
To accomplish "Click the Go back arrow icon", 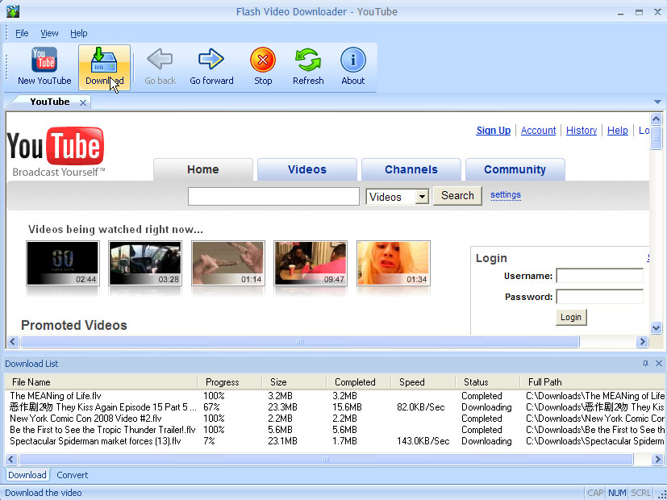I will click(x=160, y=59).
